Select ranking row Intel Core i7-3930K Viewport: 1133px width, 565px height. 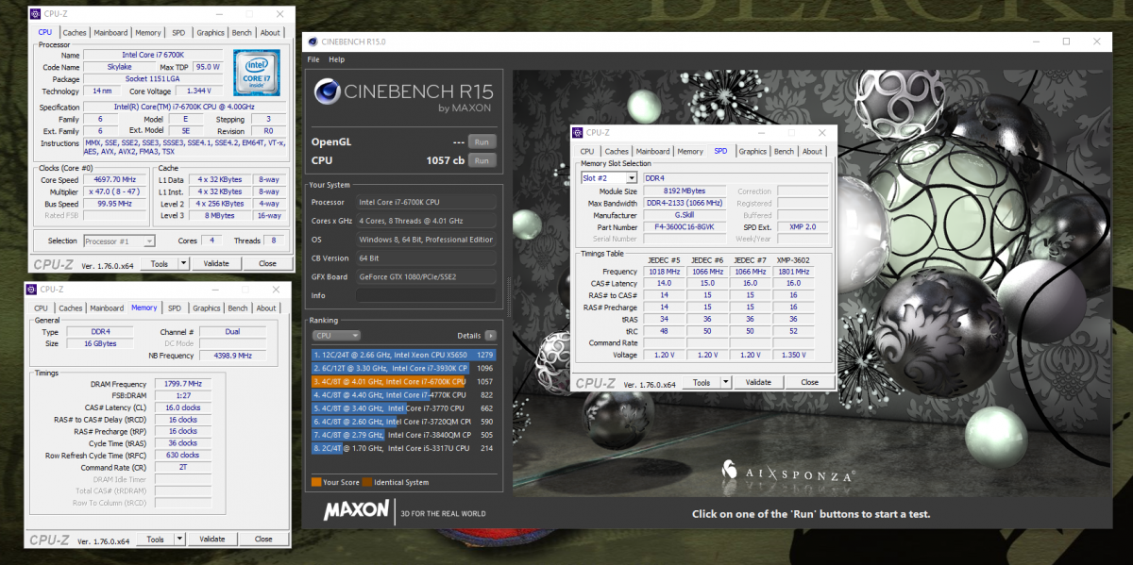point(403,368)
